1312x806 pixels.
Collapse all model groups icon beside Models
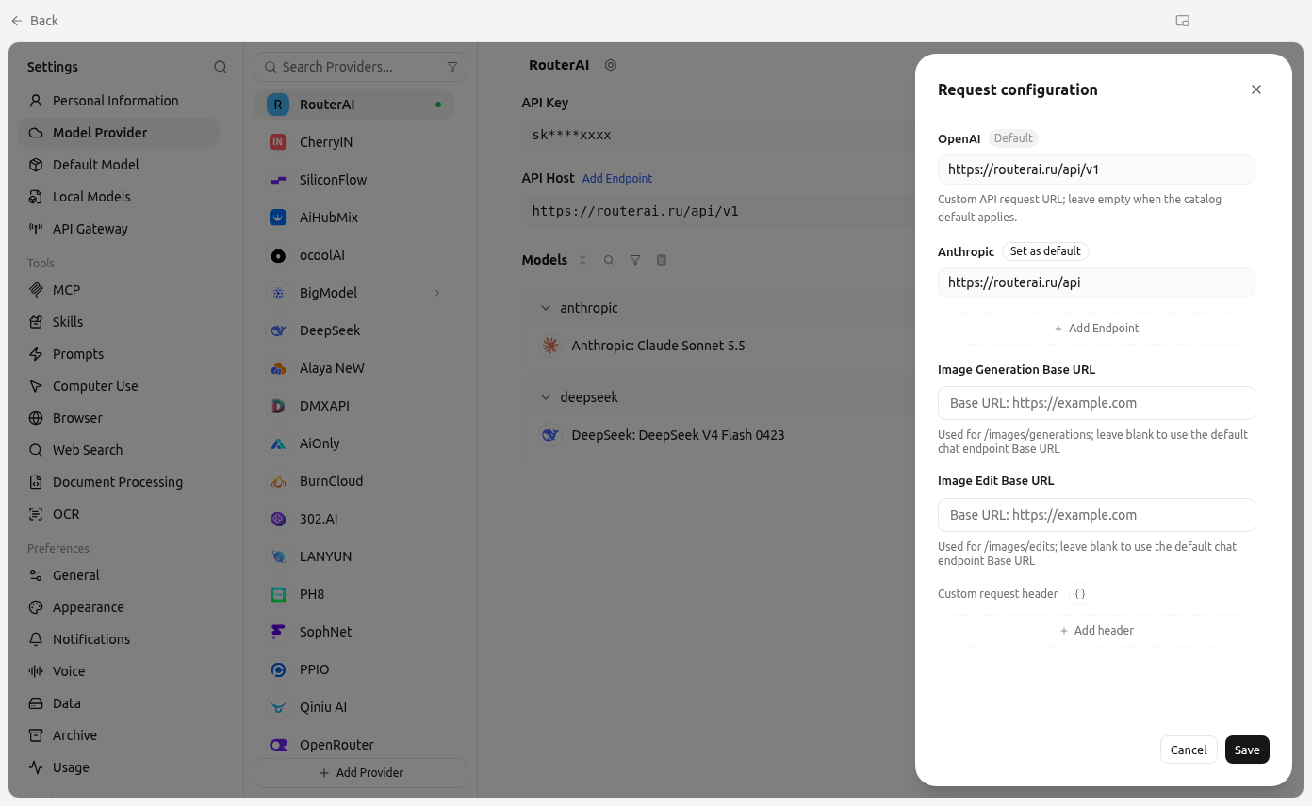pyautogui.click(x=582, y=260)
